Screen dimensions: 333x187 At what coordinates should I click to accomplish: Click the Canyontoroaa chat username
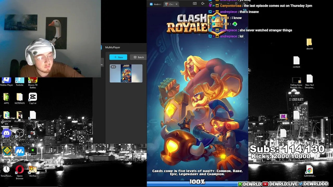coord(231,5)
